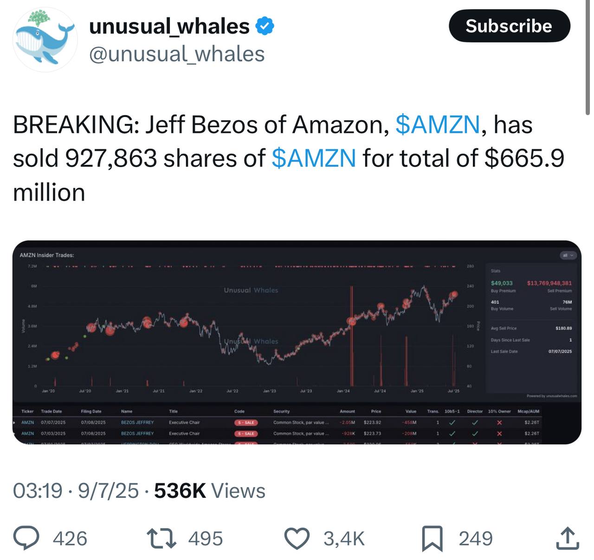The image size is (594, 560).
Task: Click the blue verified checkmark badge
Action: 265,26
